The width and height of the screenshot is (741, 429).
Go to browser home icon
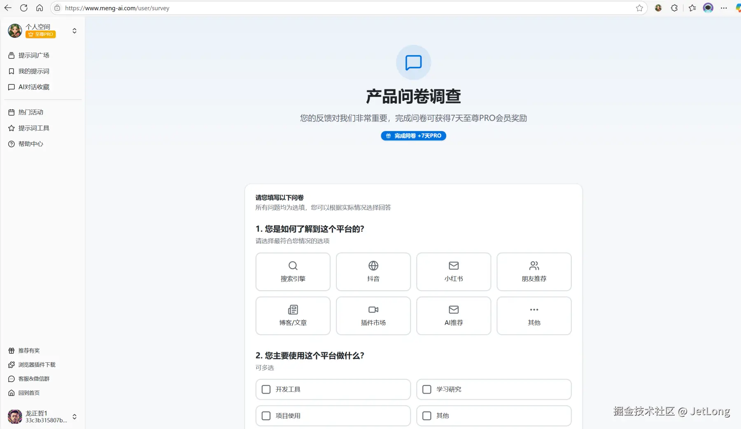[40, 8]
